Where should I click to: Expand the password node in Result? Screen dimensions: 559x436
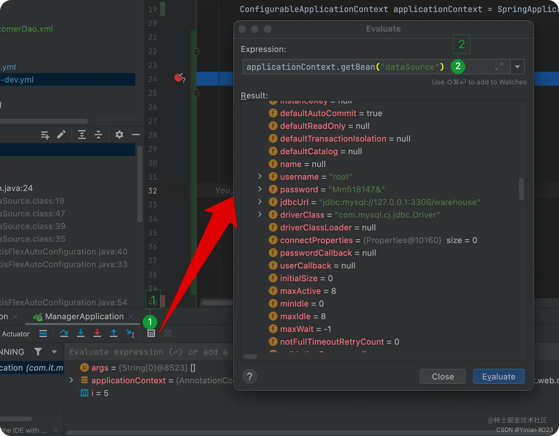(x=260, y=189)
